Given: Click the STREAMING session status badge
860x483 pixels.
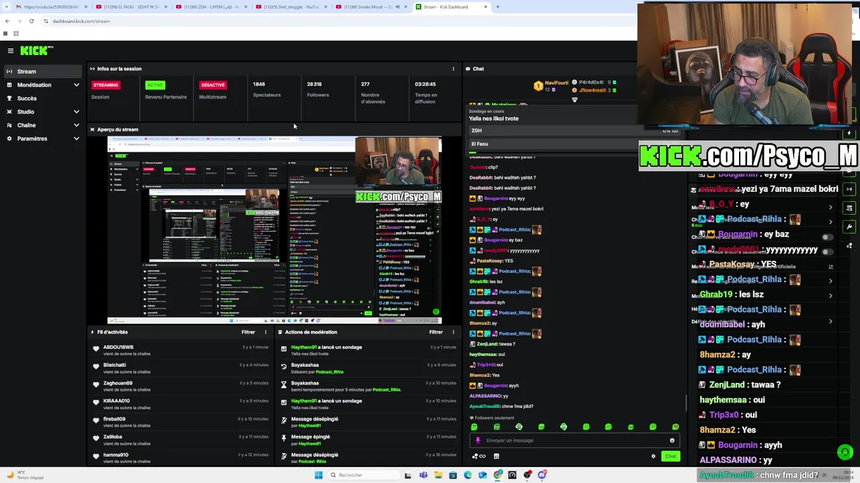Looking at the screenshot, I should pos(105,85).
